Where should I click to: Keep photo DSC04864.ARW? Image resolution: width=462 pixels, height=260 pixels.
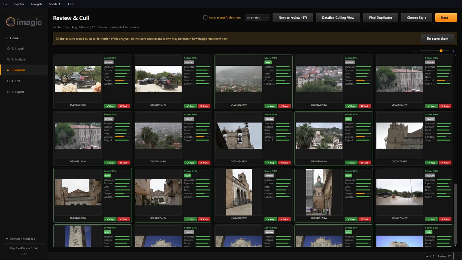click(x=271, y=163)
